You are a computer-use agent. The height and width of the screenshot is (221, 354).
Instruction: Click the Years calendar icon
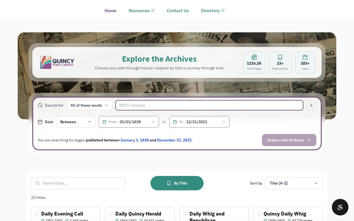(x=305, y=57)
